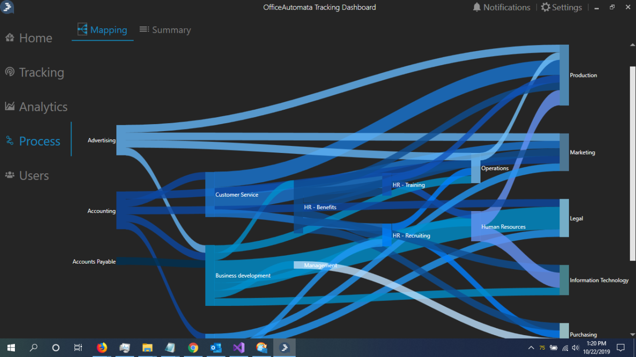This screenshot has width=636, height=357.
Task: Open Visual Studio from taskbar
Action: pyautogui.click(x=239, y=348)
